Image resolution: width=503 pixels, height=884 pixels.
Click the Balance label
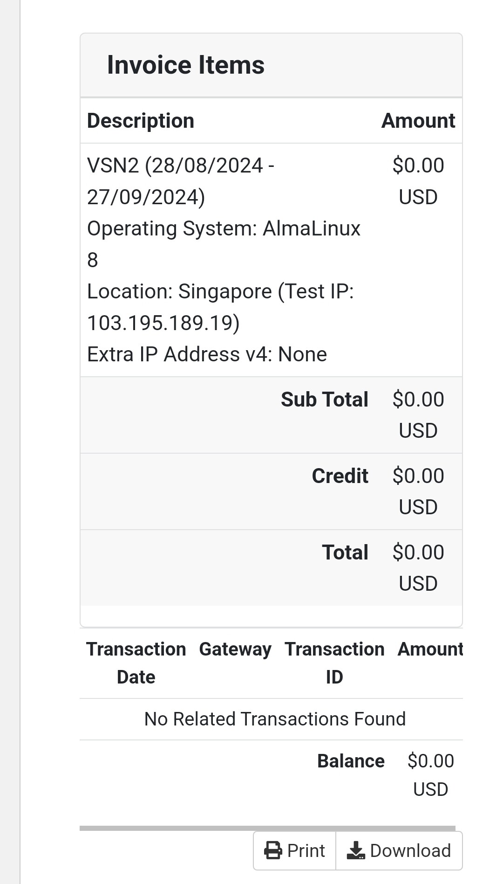tap(351, 761)
